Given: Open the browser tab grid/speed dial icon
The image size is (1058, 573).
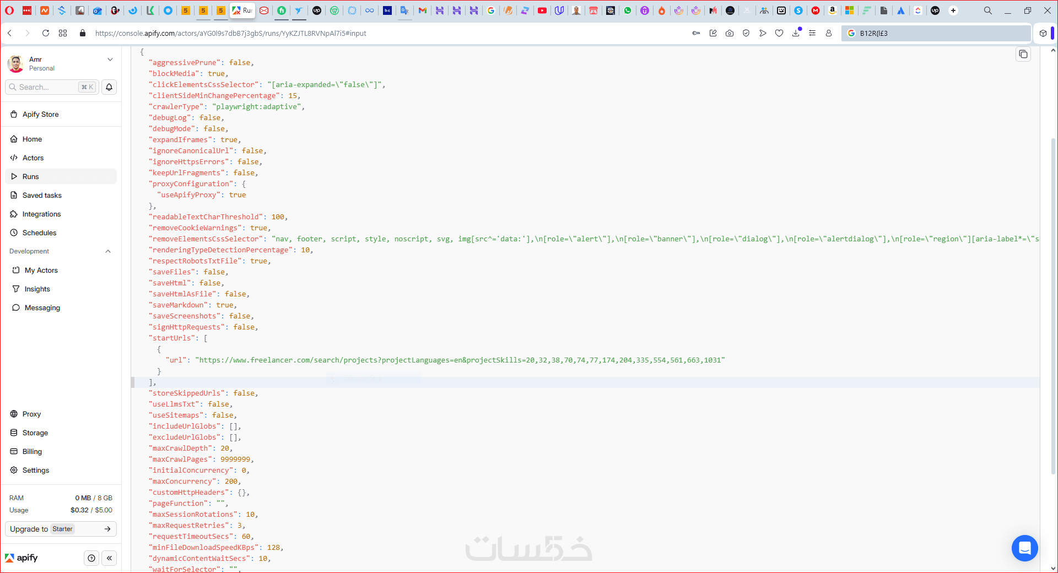Looking at the screenshot, I should click(x=63, y=33).
